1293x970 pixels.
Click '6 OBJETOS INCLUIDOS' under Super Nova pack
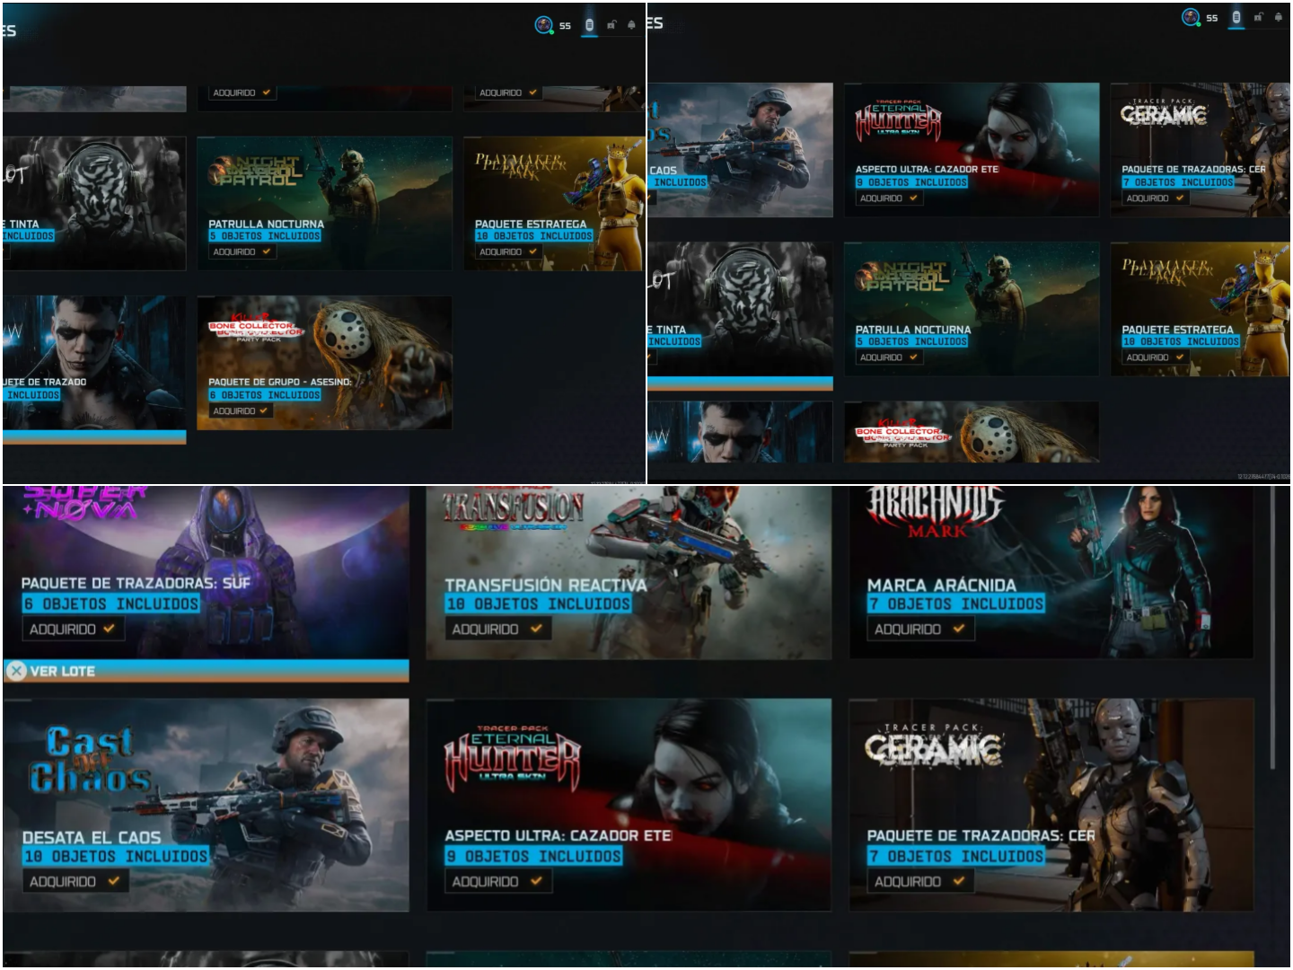pos(111,604)
